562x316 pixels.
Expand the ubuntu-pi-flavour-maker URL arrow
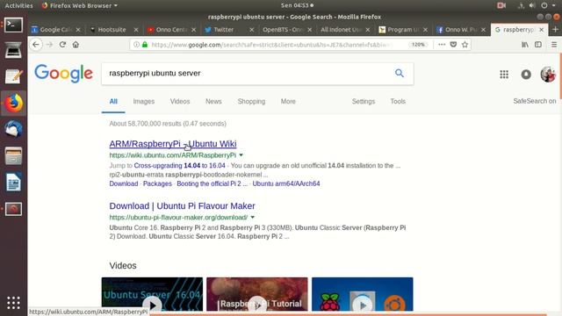pos(252,217)
